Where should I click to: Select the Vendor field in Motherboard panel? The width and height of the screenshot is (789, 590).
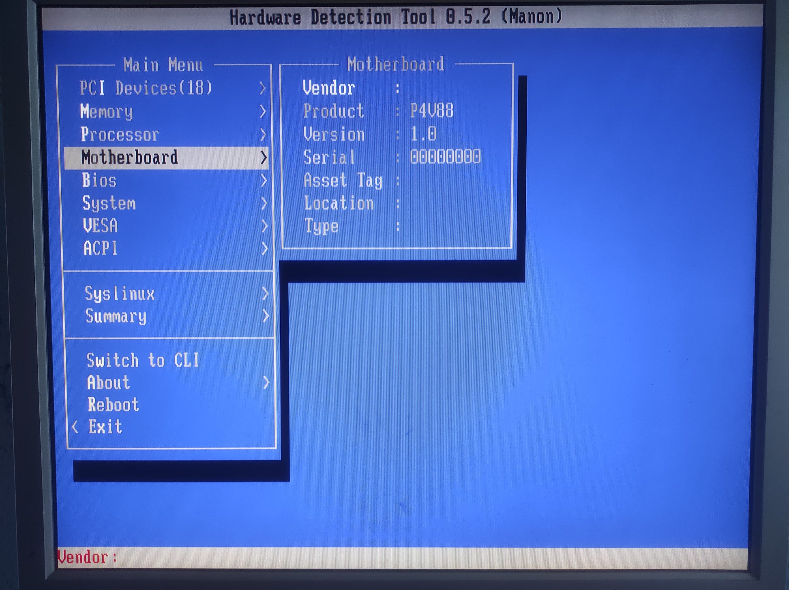329,88
